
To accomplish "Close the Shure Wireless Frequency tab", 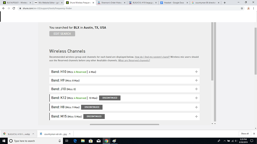I will [93, 3].
